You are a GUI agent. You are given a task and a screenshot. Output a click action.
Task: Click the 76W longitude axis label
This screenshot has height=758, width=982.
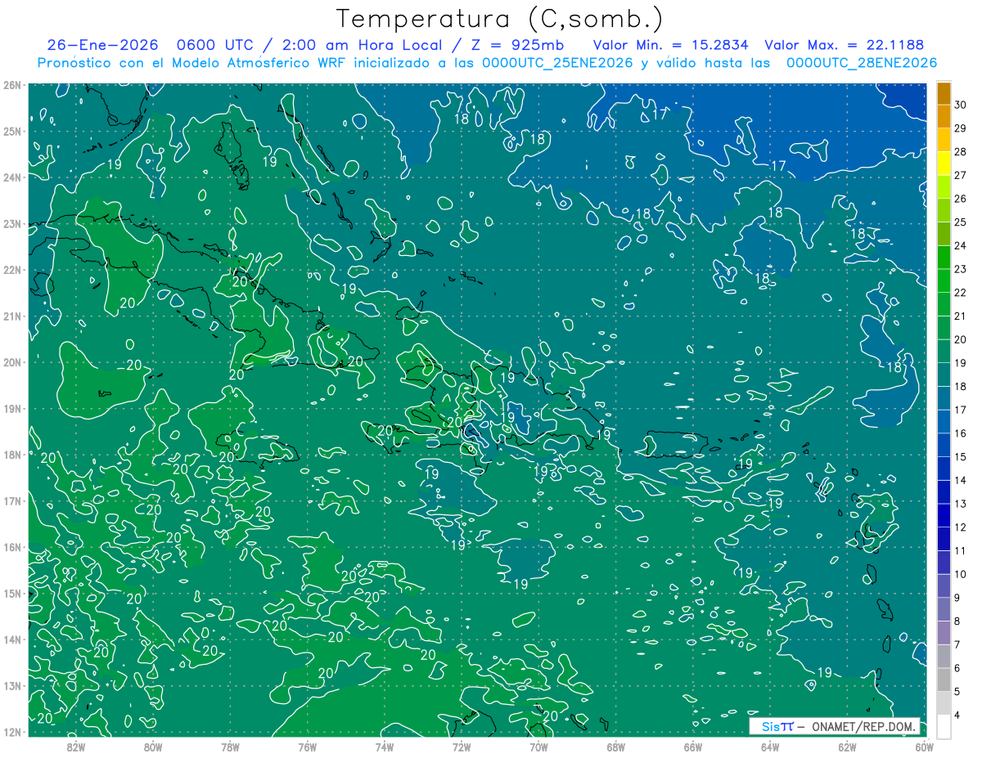[x=307, y=747]
